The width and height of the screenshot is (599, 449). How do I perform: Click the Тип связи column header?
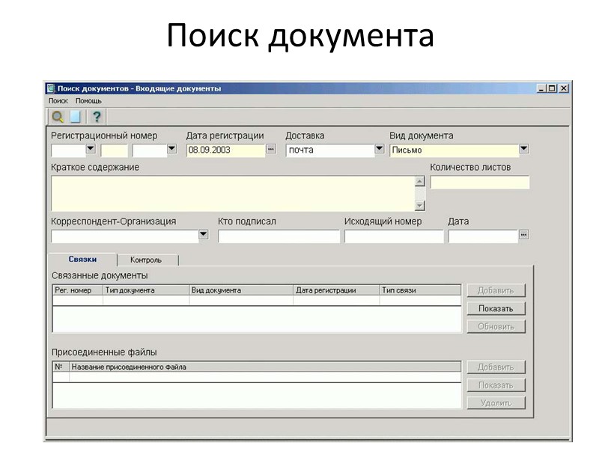420,290
